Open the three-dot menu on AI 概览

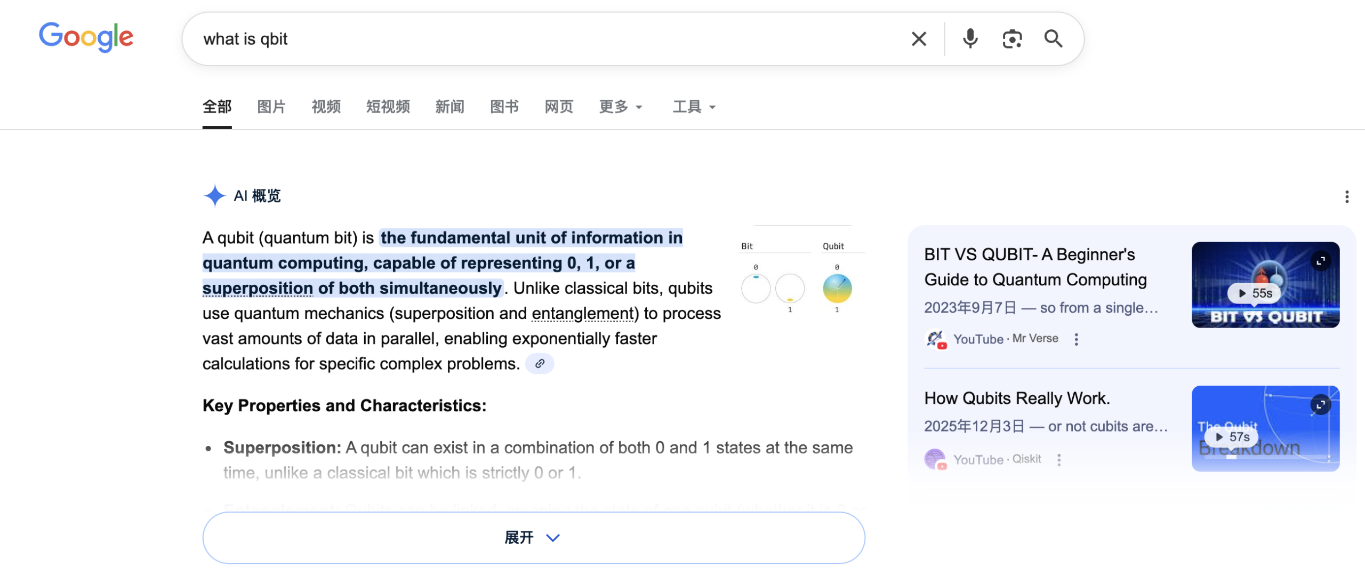[1347, 196]
